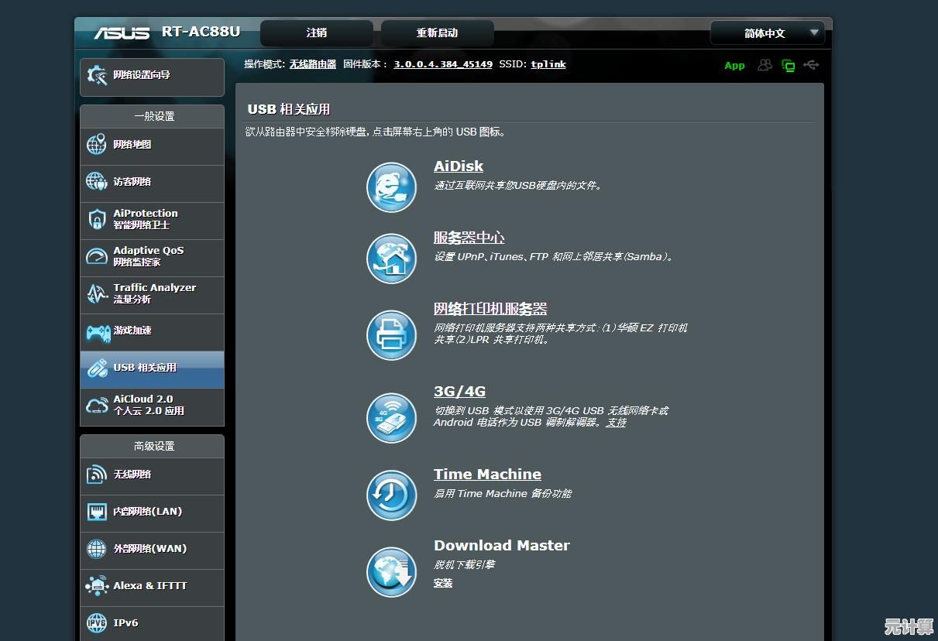The width and height of the screenshot is (938, 641).
Task: Open the 简体中文 language dropdown
Action: pyautogui.click(x=767, y=33)
